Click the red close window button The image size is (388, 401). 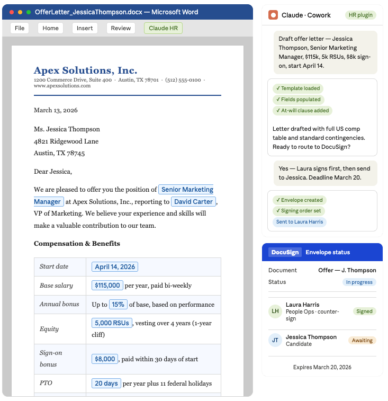click(12, 12)
